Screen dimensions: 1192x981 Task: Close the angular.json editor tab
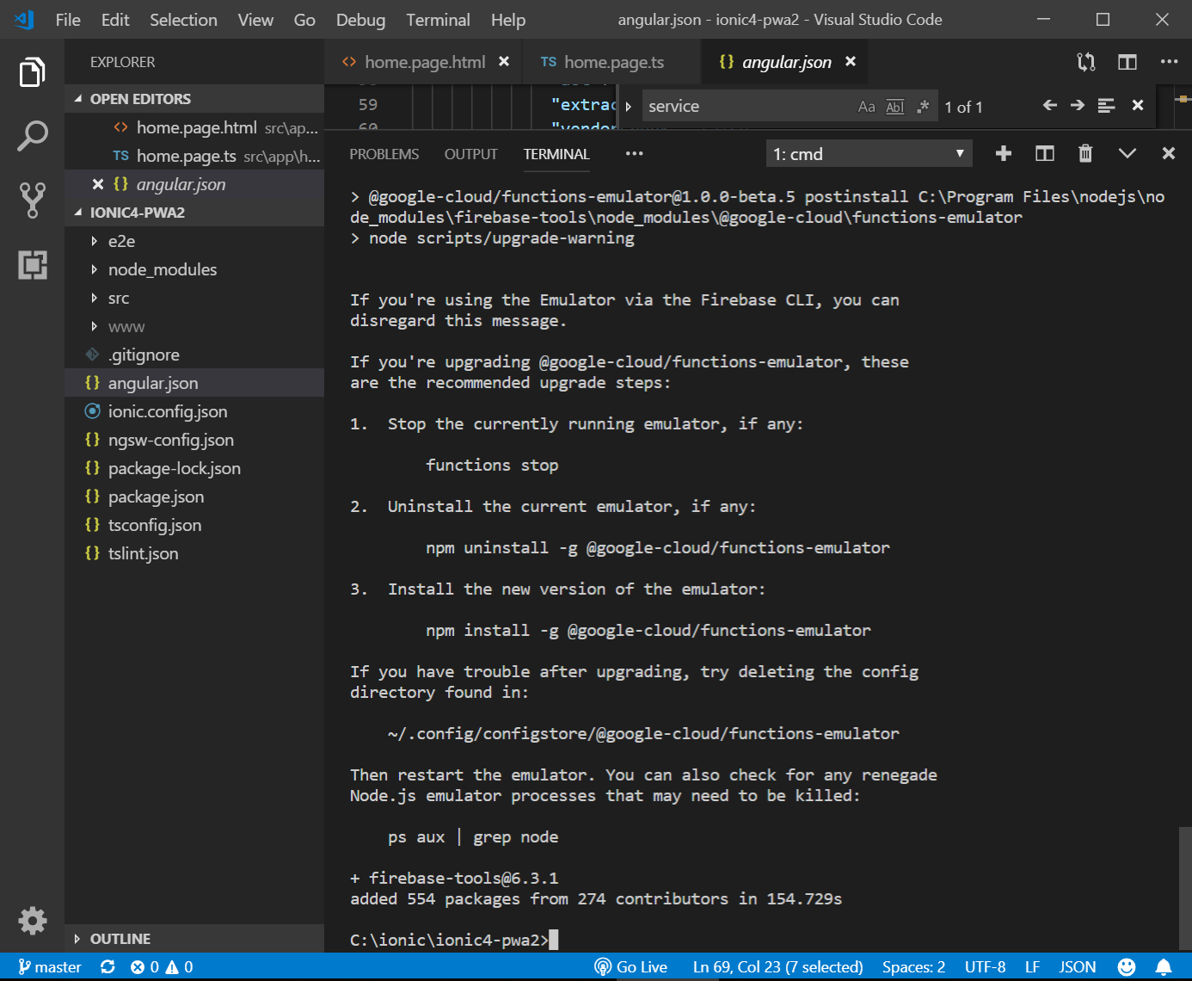coord(851,61)
